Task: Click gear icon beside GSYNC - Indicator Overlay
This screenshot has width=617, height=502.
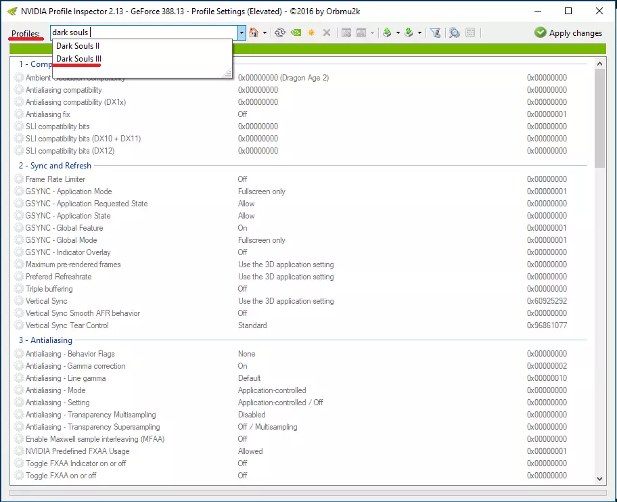Action: pyautogui.click(x=19, y=252)
